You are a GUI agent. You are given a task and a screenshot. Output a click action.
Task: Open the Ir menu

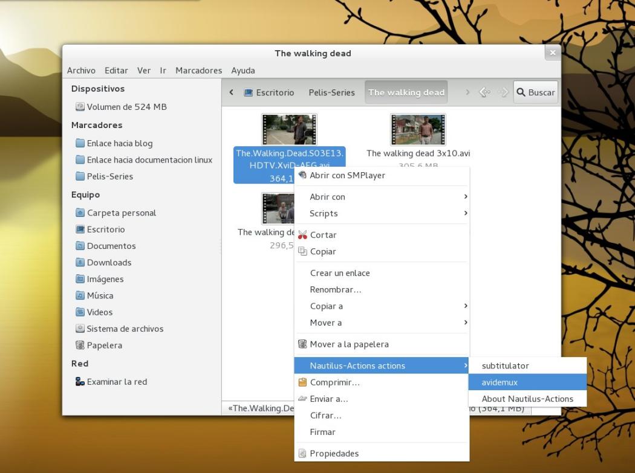(163, 71)
